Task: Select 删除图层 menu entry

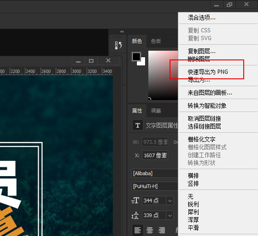Action: [199, 59]
